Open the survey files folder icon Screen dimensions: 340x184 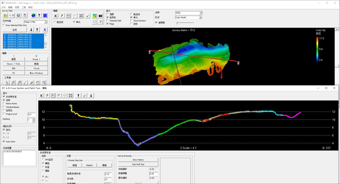pyautogui.click(x=5, y=15)
